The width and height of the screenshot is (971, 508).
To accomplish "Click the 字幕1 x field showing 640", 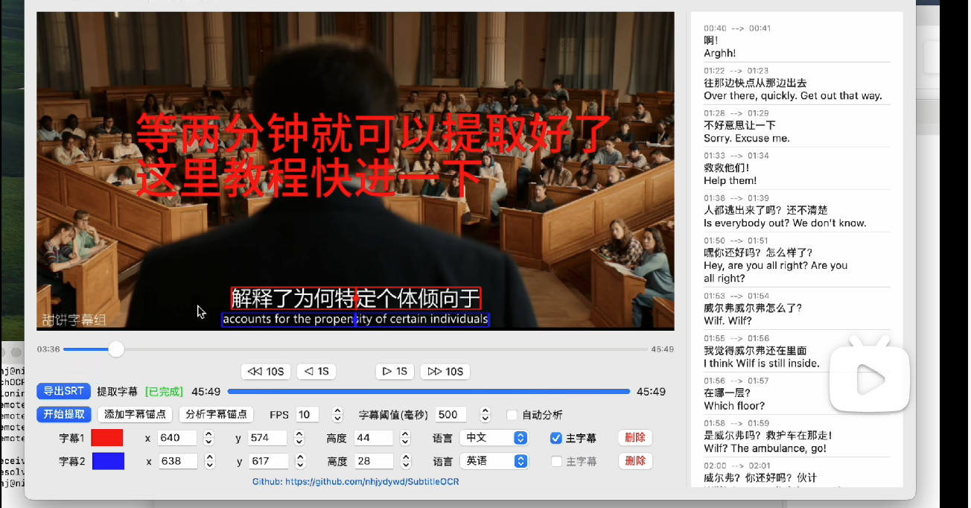I will click(x=177, y=438).
